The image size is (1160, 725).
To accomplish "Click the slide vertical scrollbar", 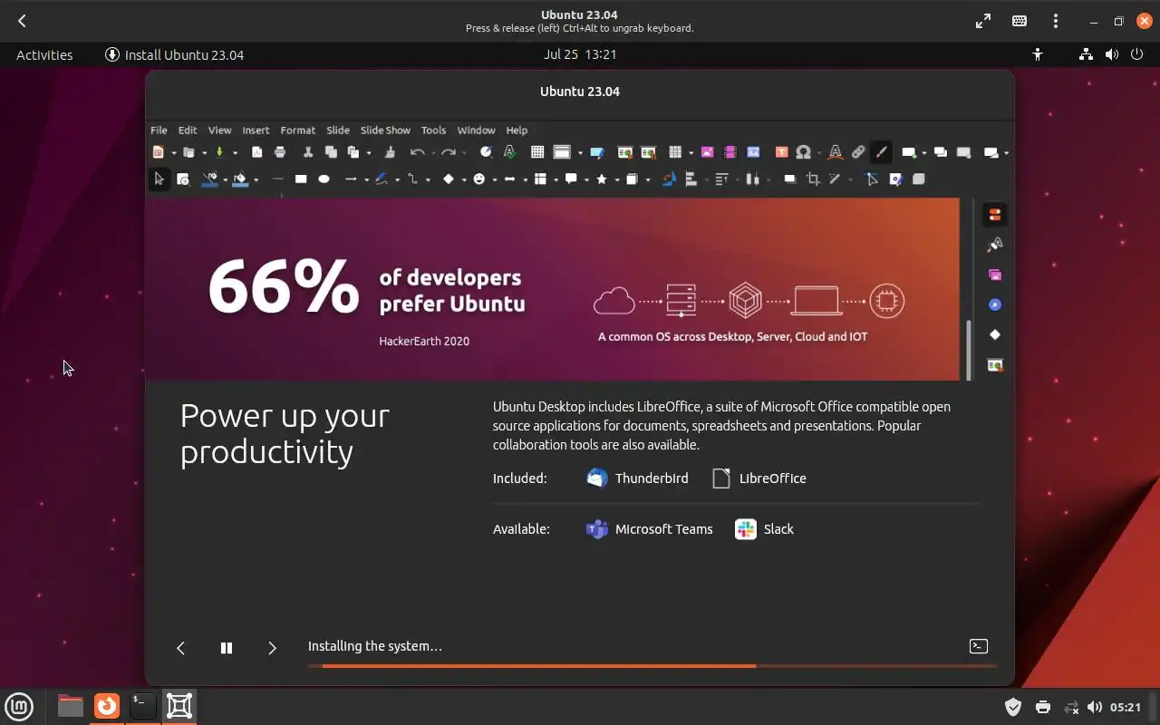I will coord(969,350).
